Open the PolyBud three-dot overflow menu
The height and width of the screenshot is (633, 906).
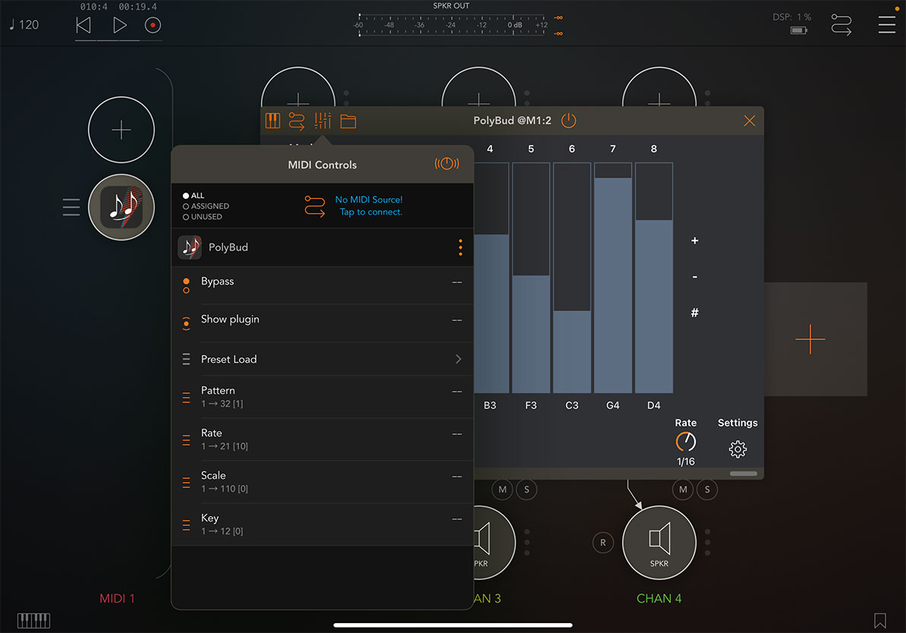pos(461,247)
